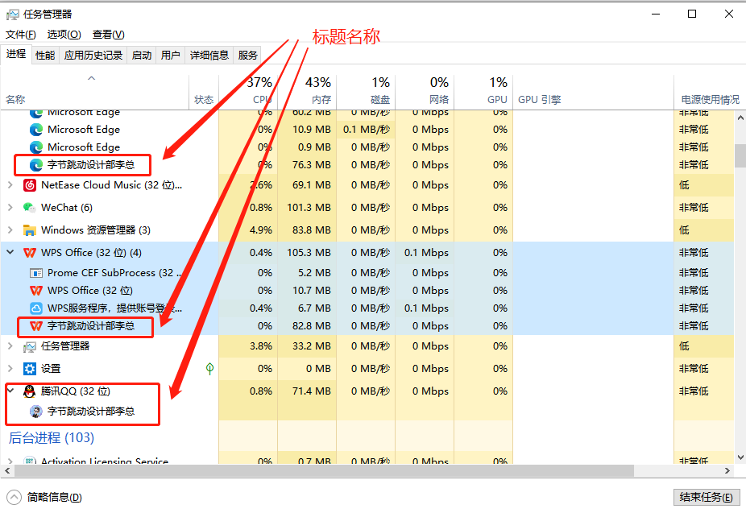This screenshot has height=513, width=746.
Task: Click the WPS Office (32 位) (4) group icon
Action: click(x=30, y=252)
